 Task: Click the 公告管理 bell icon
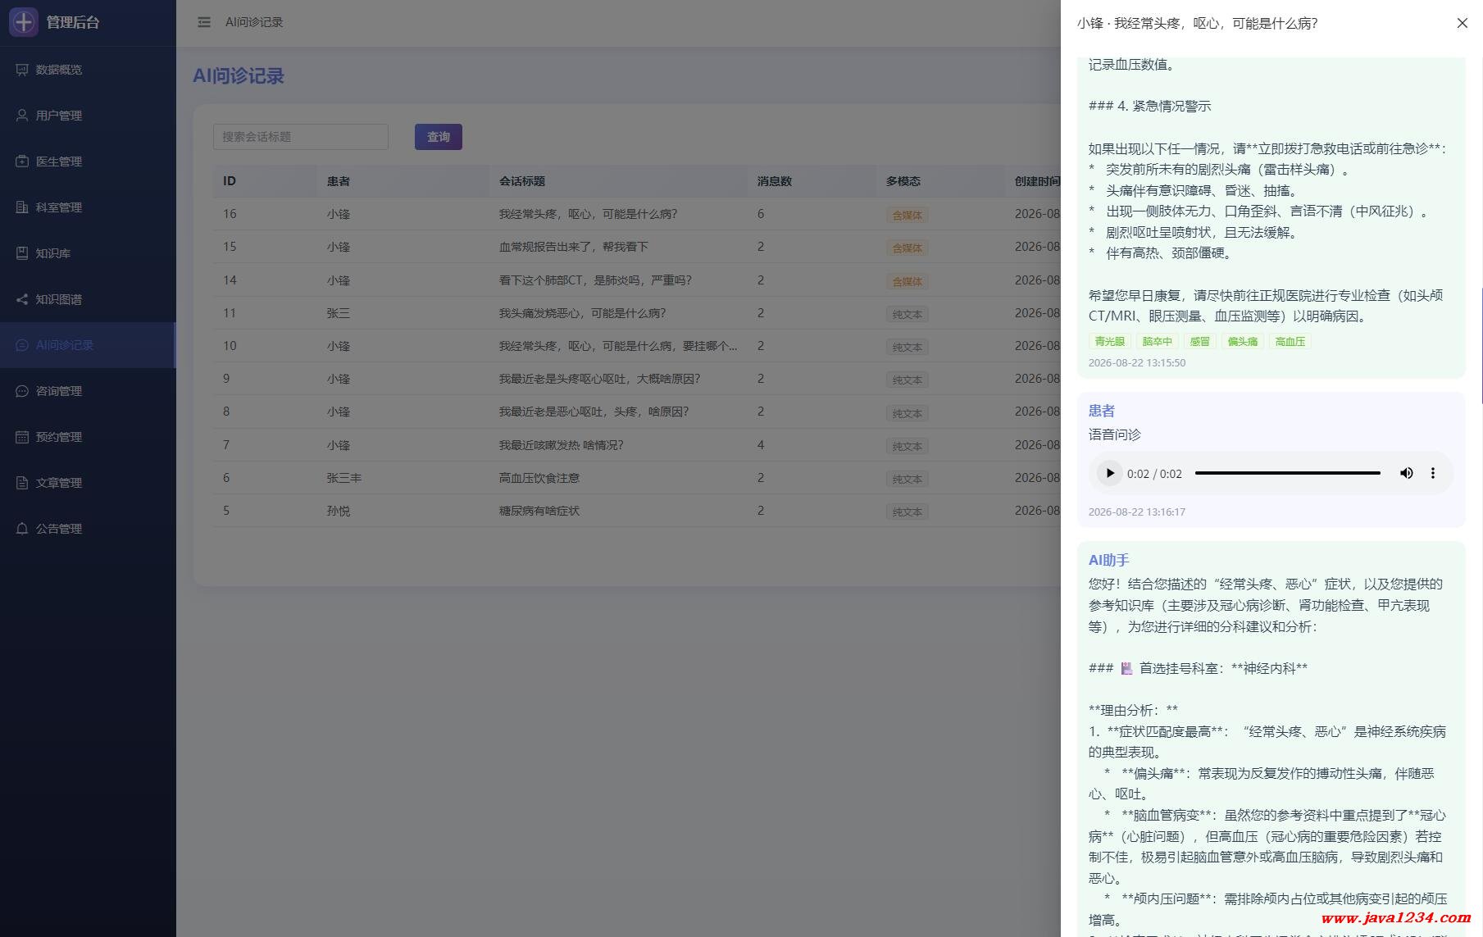22,529
